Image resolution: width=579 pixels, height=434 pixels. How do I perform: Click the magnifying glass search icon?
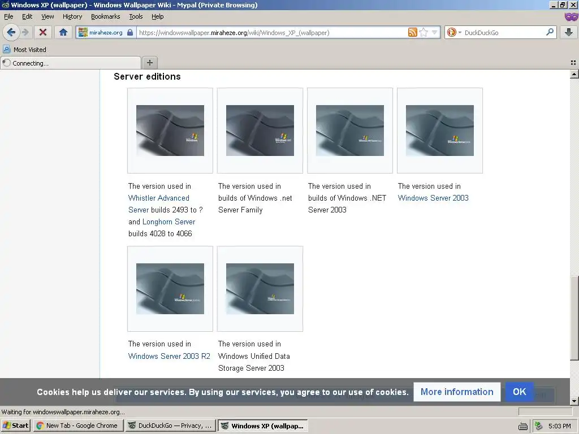tap(550, 32)
